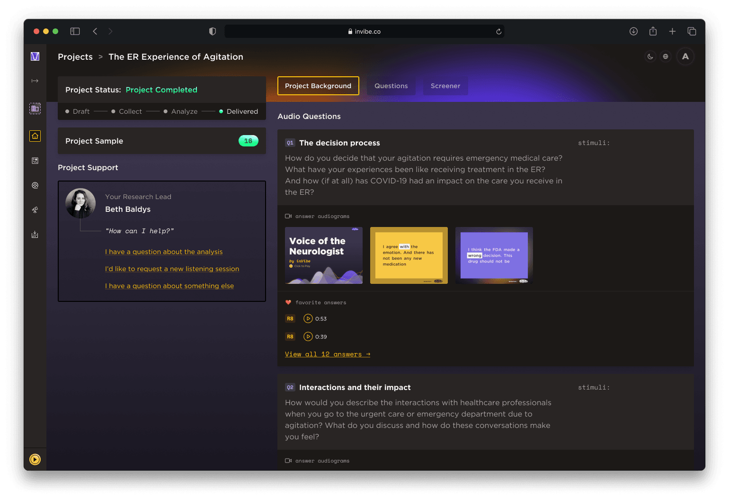
Task: Click the download chart sidebar icon
Action: pyautogui.click(x=35, y=235)
